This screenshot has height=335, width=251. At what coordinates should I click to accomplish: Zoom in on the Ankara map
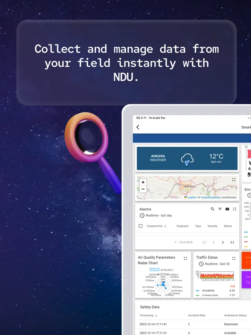143,182
